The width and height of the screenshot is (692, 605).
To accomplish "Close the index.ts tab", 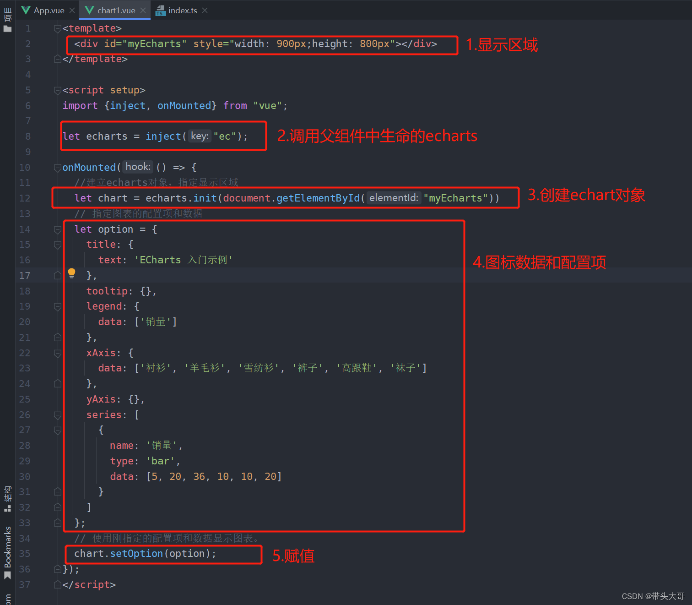I will (205, 10).
